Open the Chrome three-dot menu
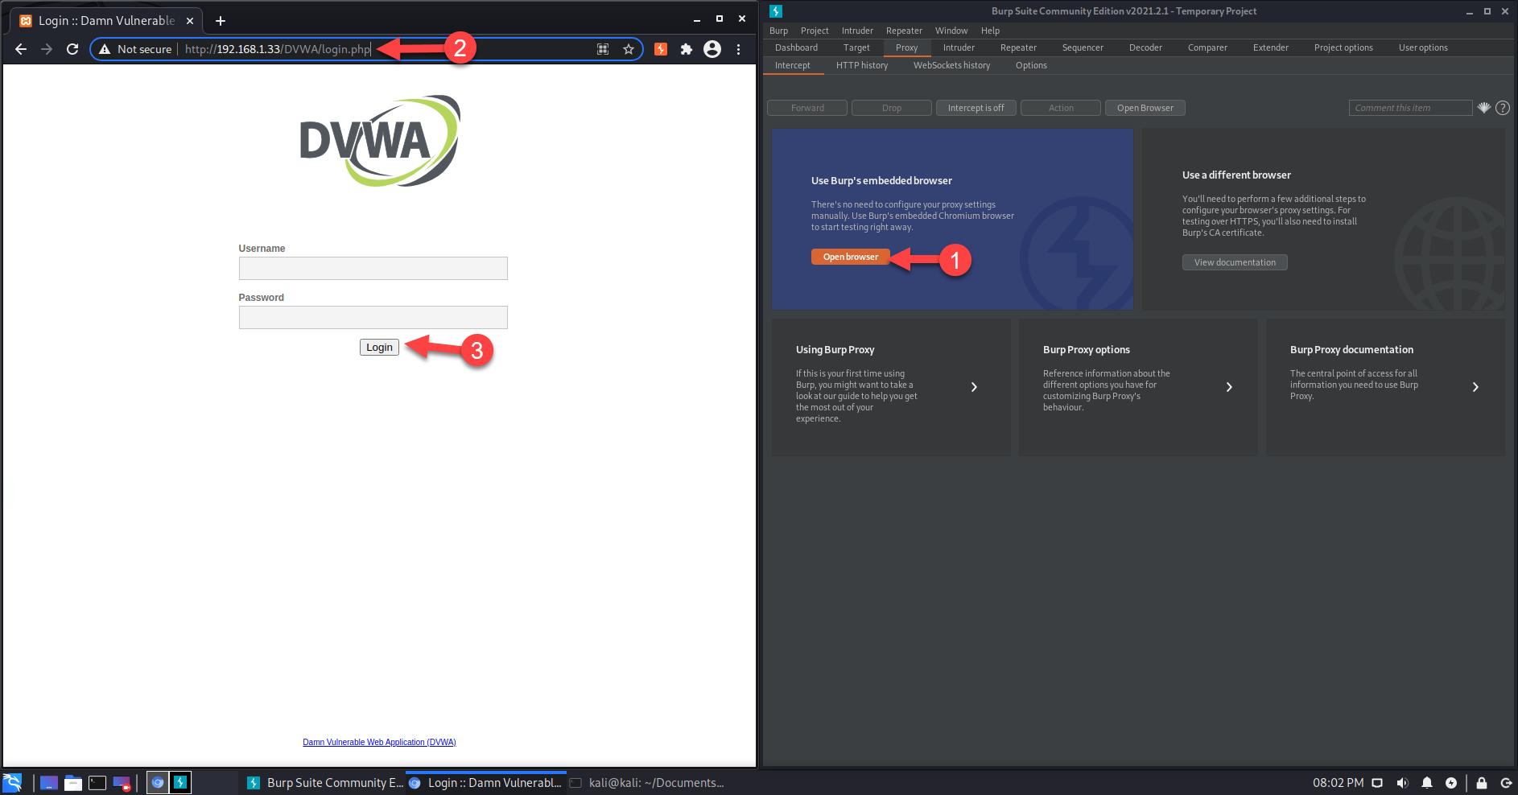The height and width of the screenshot is (795, 1518). coord(738,49)
